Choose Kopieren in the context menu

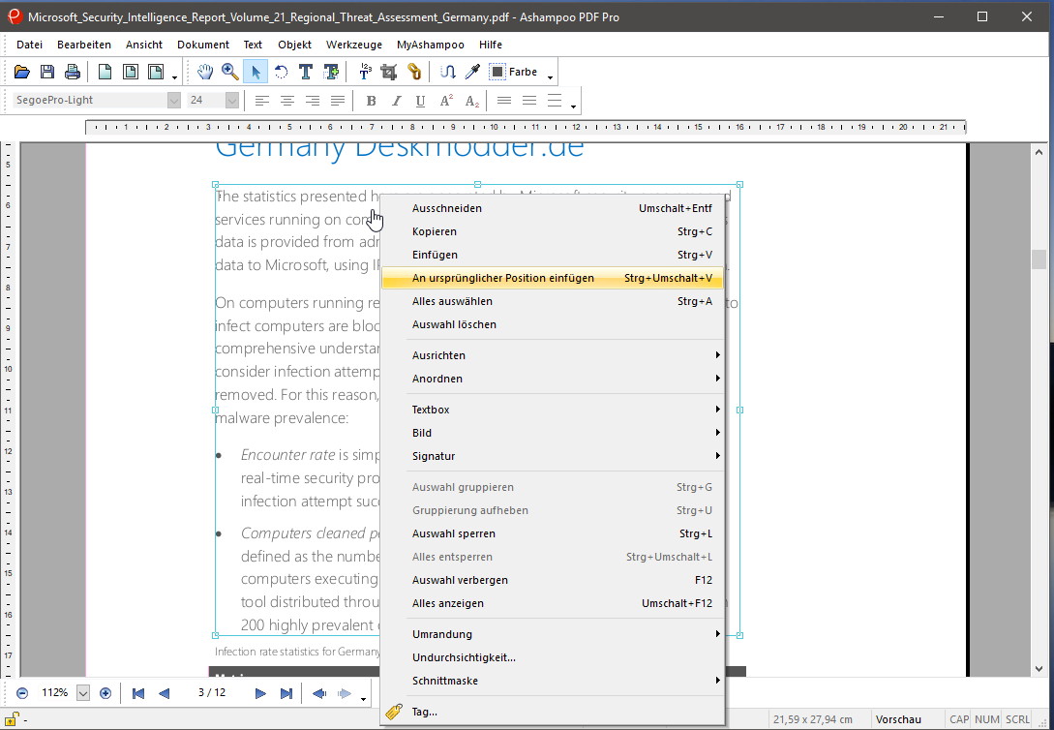pos(553,231)
